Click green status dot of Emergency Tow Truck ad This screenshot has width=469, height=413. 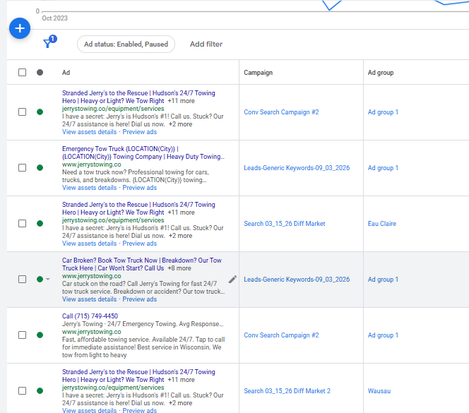[40, 168]
